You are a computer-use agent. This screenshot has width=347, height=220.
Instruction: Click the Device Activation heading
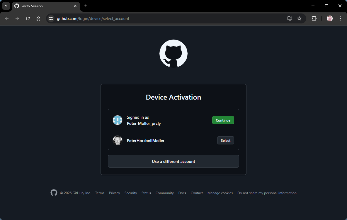pyautogui.click(x=173, y=97)
